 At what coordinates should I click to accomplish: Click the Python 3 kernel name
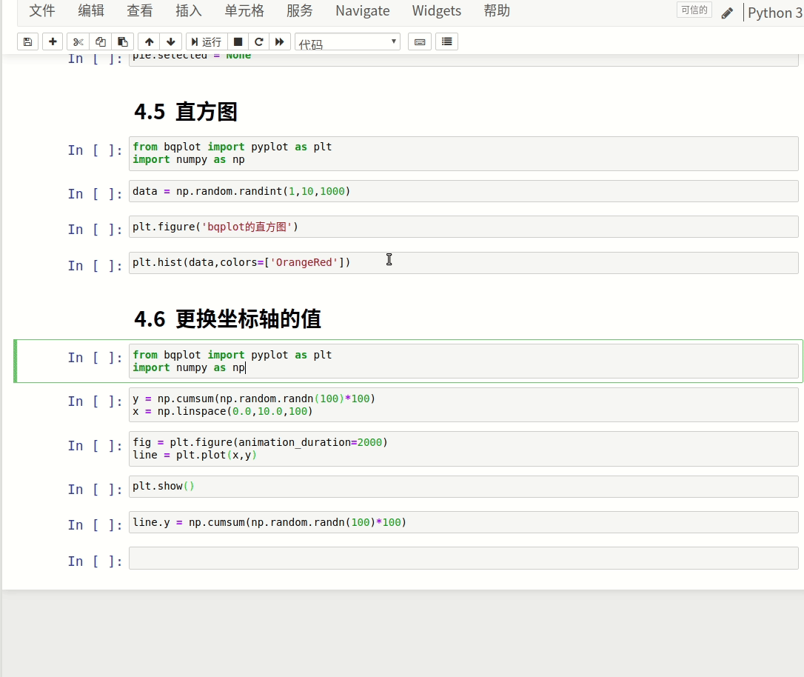click(x=775, y=13)
